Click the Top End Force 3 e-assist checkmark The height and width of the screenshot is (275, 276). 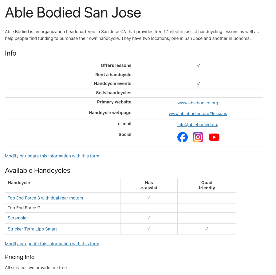pos(149,197)
